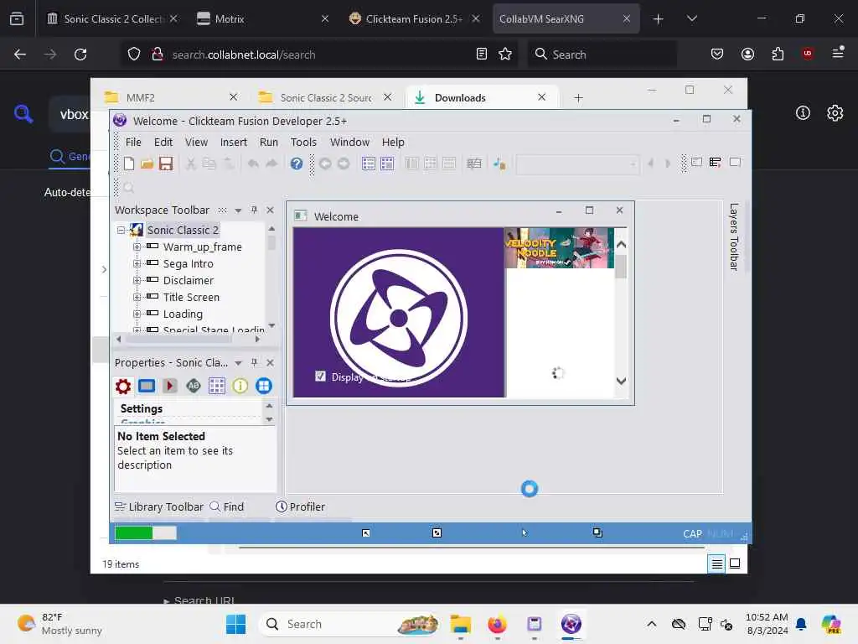Open the Find panel
The height and width of the screenshot is (644, 858).
(227, 506)
